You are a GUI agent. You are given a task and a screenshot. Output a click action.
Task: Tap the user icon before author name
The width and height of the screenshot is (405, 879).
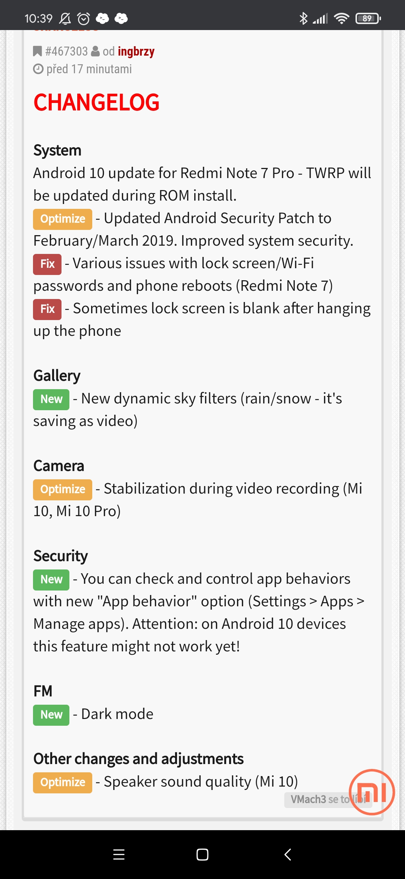click(x=95, y=51)
